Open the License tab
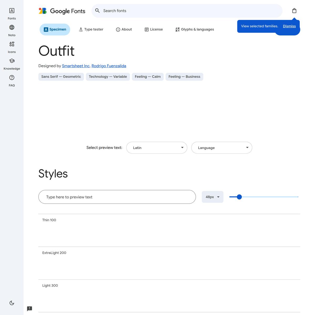Image resolution: width=315 pixels, height=315 pixels. point(154,29)
